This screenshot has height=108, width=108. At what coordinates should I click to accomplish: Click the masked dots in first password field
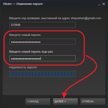[26, 42]
